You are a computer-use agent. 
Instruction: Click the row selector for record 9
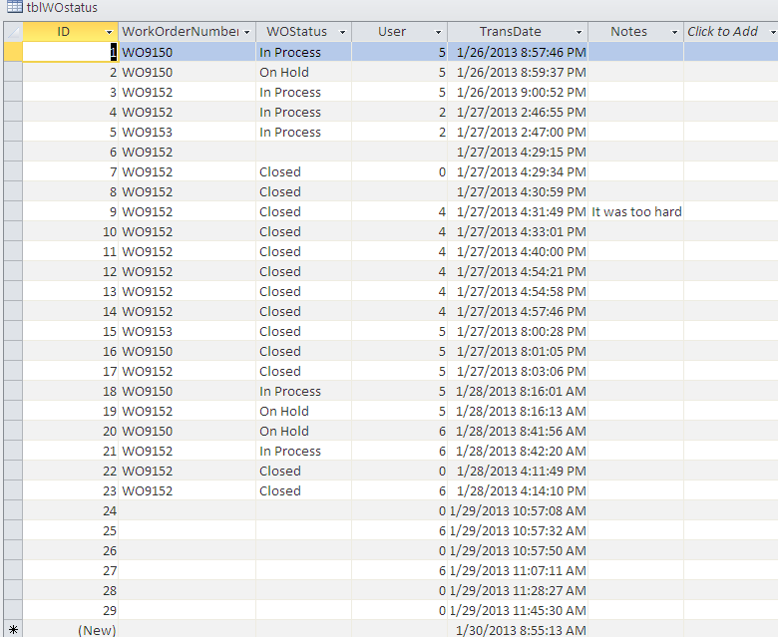point(13,211)
